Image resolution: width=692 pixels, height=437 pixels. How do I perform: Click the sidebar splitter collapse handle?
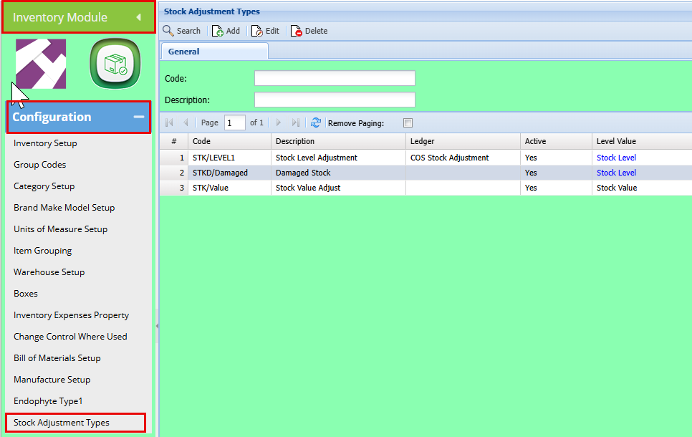[x=157, y=326]
